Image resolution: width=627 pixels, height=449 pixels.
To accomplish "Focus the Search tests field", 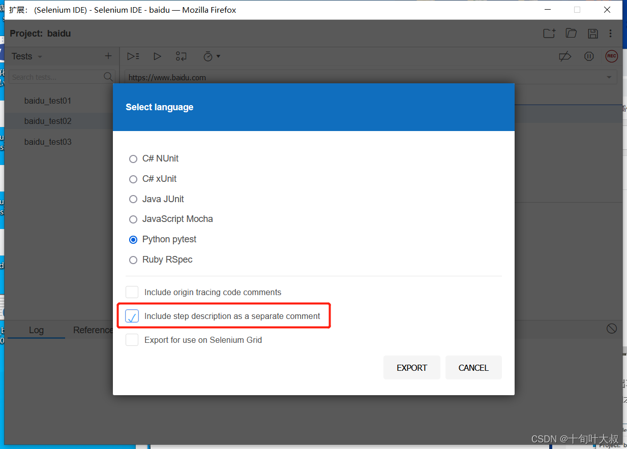I will [56, 77].
